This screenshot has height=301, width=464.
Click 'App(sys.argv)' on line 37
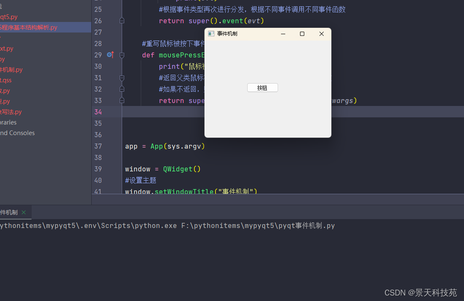[x=177, y=146]
